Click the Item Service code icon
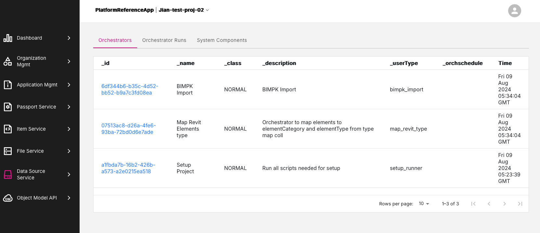Viewport: 540px width, 233px height. click(x=8, y=129)
